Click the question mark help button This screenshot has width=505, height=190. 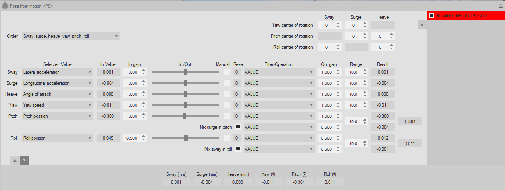point(24,161)
